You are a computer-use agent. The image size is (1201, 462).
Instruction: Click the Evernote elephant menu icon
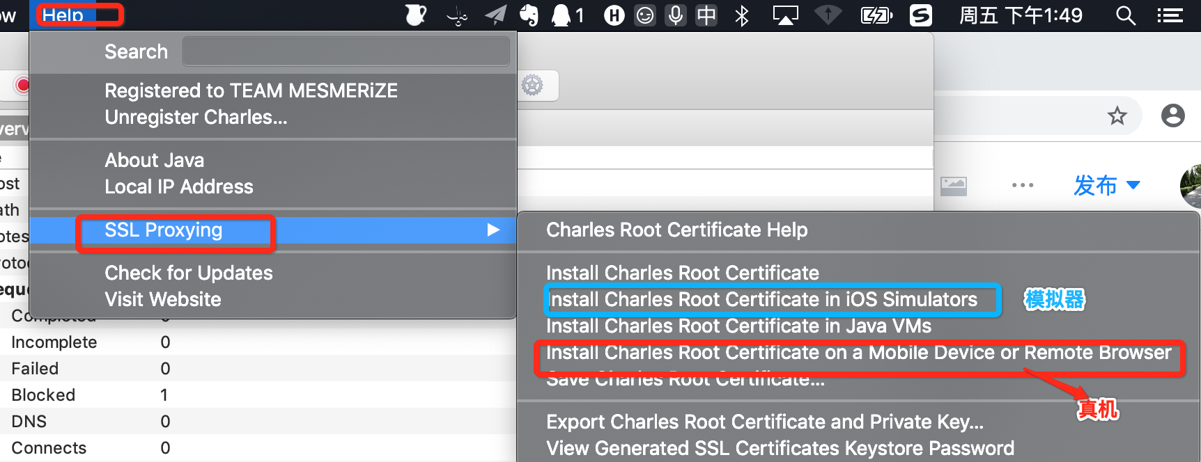click(529, 15)
